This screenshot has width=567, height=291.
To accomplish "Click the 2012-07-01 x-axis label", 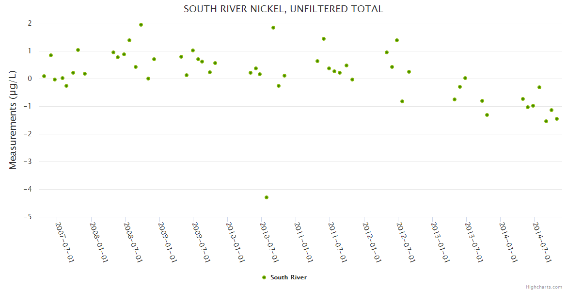I will pos(406,242).
